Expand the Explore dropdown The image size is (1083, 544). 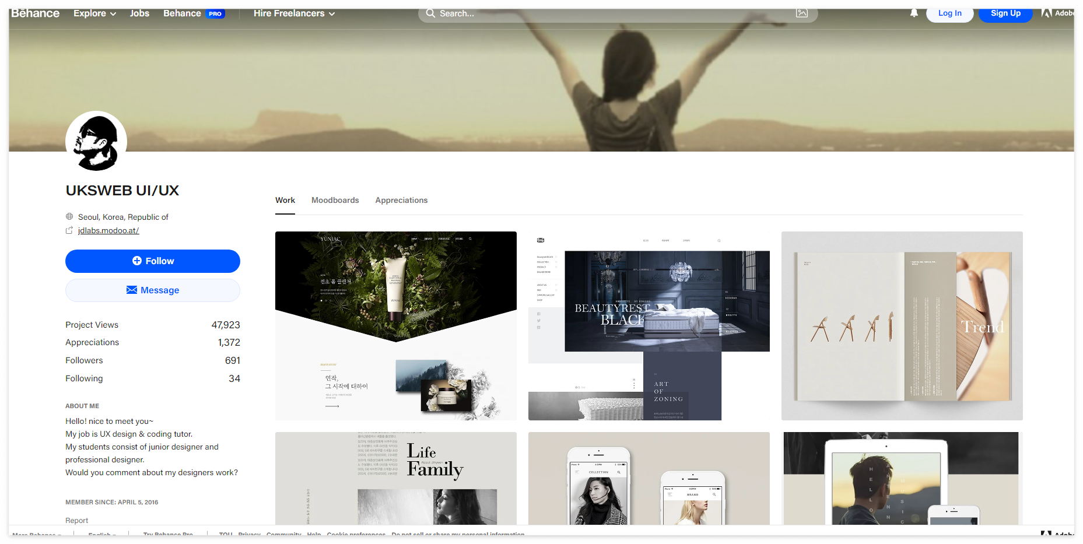pyautogui.click(x=94, y=13)
